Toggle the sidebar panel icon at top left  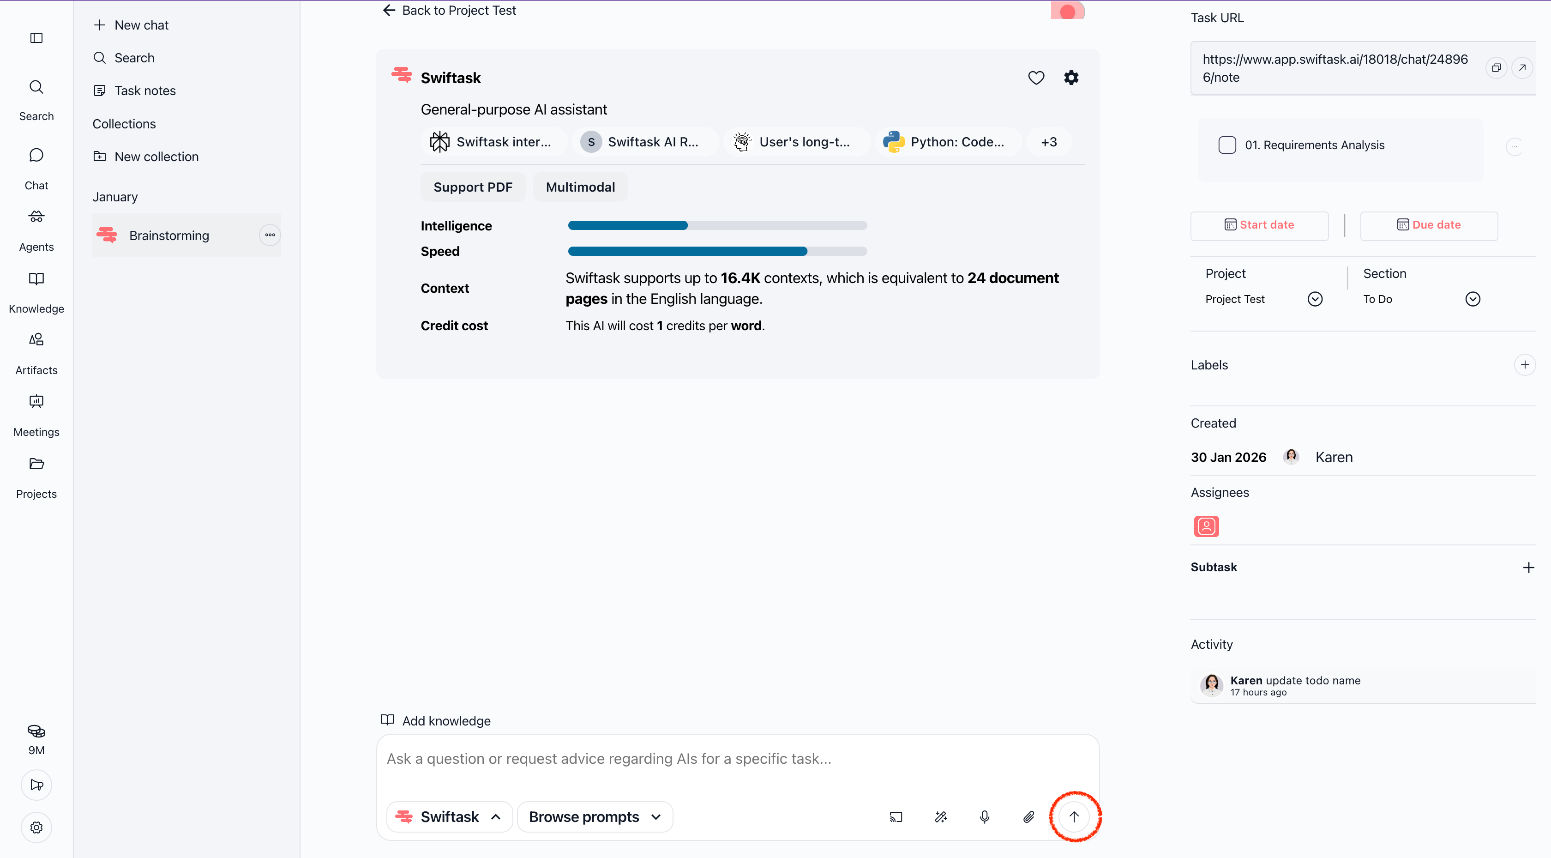36,38
